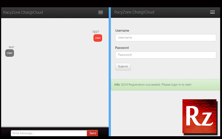
Task: Click the lowercase test sender name
Action: pos(11,47)
